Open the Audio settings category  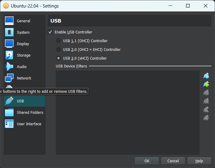tap(24, 67)
